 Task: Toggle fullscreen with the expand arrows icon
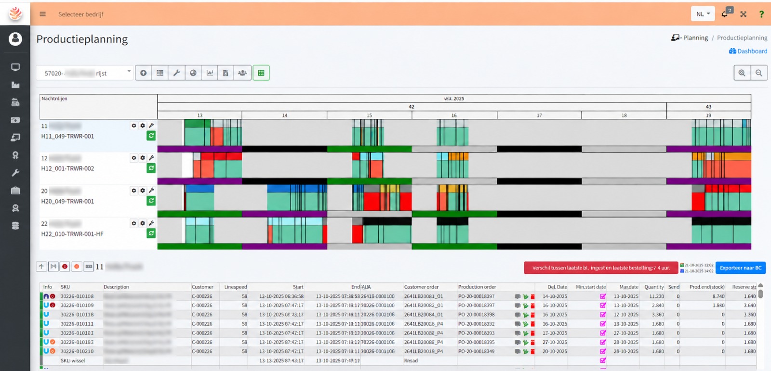click(744, 14)
